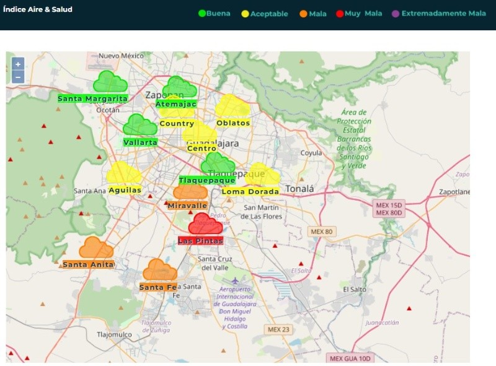Image resolution: width=496 pixels, height=366 pixels.
Task: Zoom out with the map minus button
Action: (18, 77)
